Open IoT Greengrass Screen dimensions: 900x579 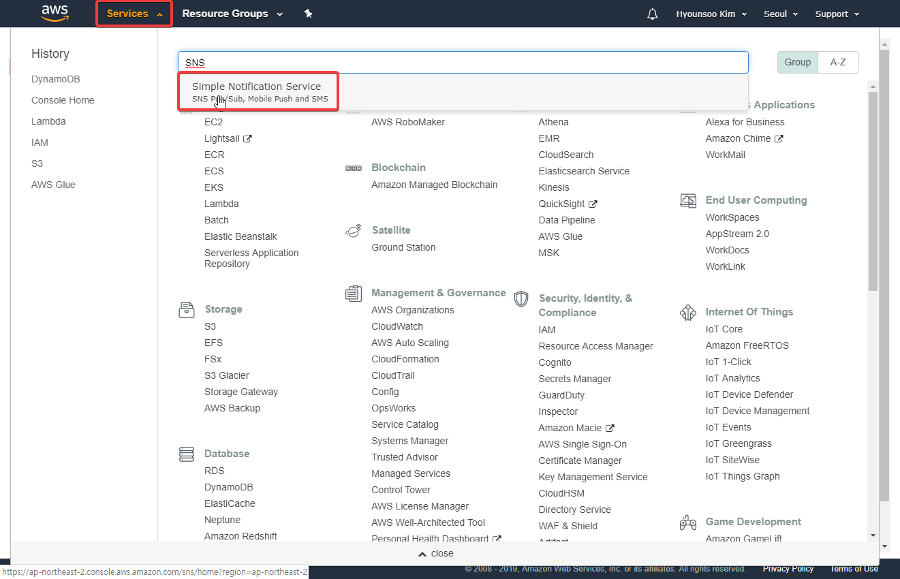pyautogui.click(x=739, y=443)
